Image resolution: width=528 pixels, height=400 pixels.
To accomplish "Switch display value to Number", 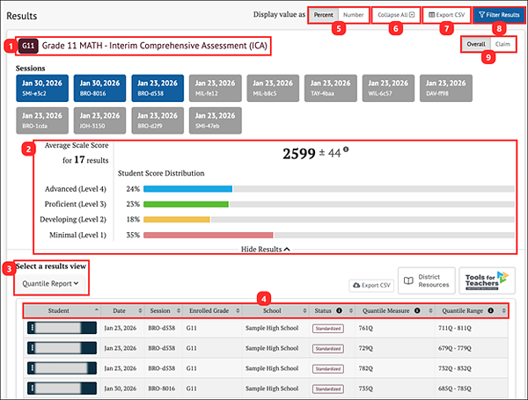I will (x=353, y=15).
